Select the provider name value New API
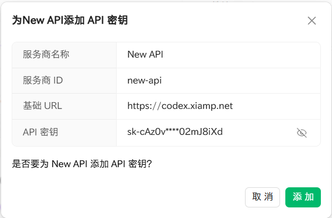The image size is (332, 218). pyautogui.click(x=145, y=54)
